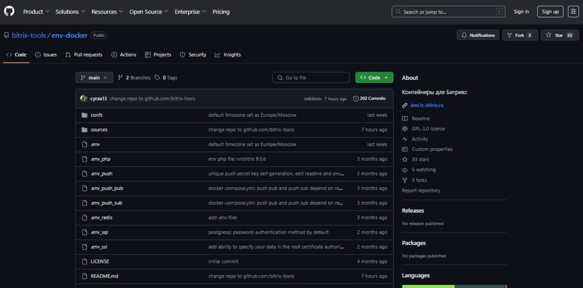Open the Readme link in About
This screenshot has width=583, height=288.
416,119
